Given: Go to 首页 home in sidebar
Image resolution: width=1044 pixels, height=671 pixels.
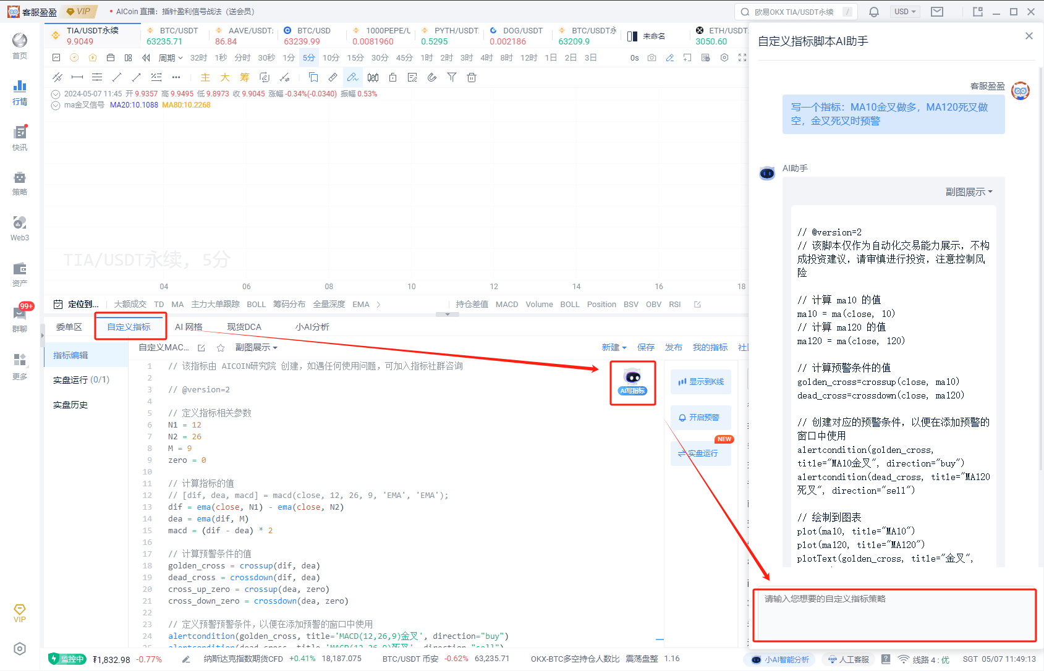Looking at the screenshot, I should tap(20, 46).
